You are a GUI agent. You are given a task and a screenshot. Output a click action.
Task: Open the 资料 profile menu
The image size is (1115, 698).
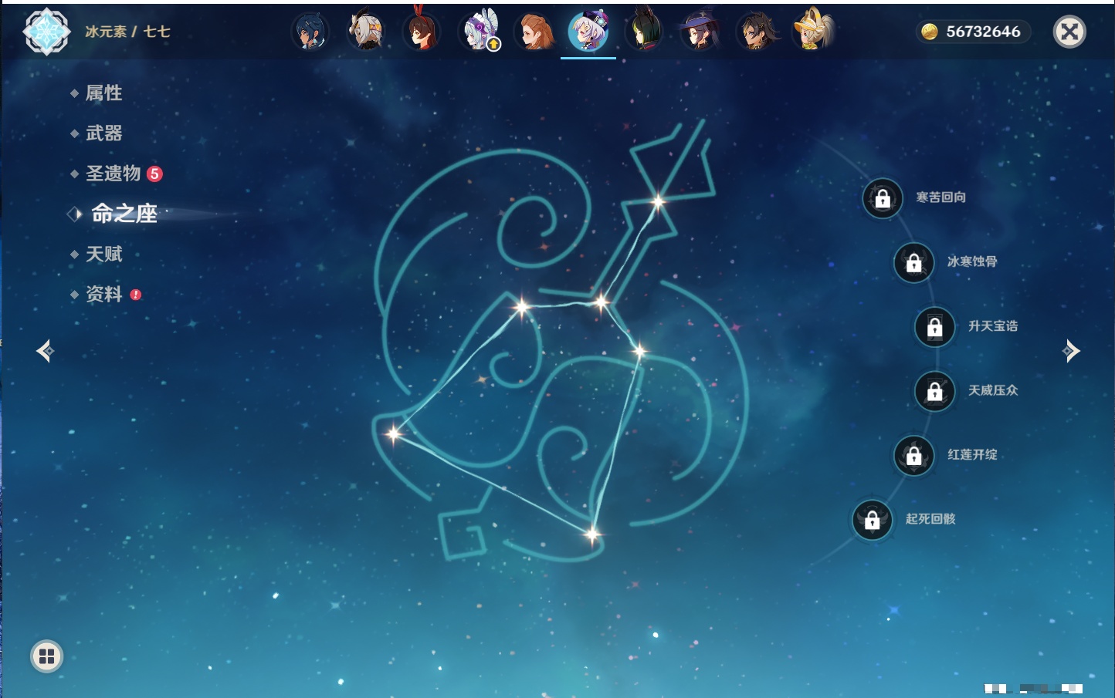click(103, 294)
